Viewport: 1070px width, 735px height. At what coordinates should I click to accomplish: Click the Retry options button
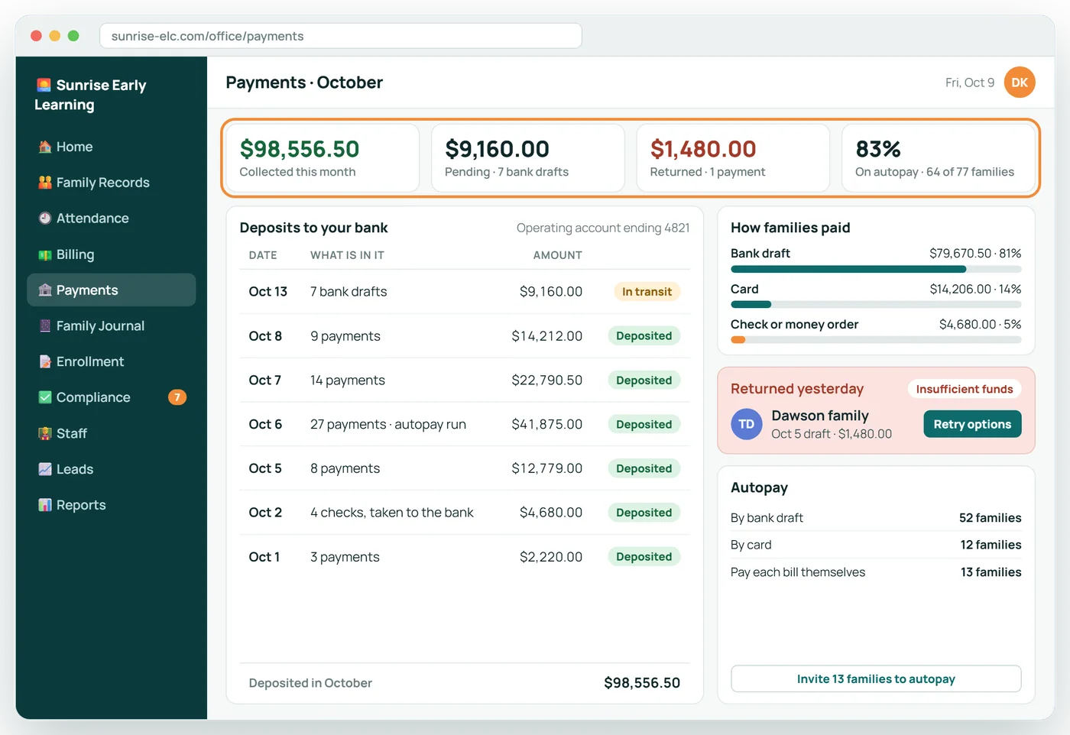click(972, 424)
